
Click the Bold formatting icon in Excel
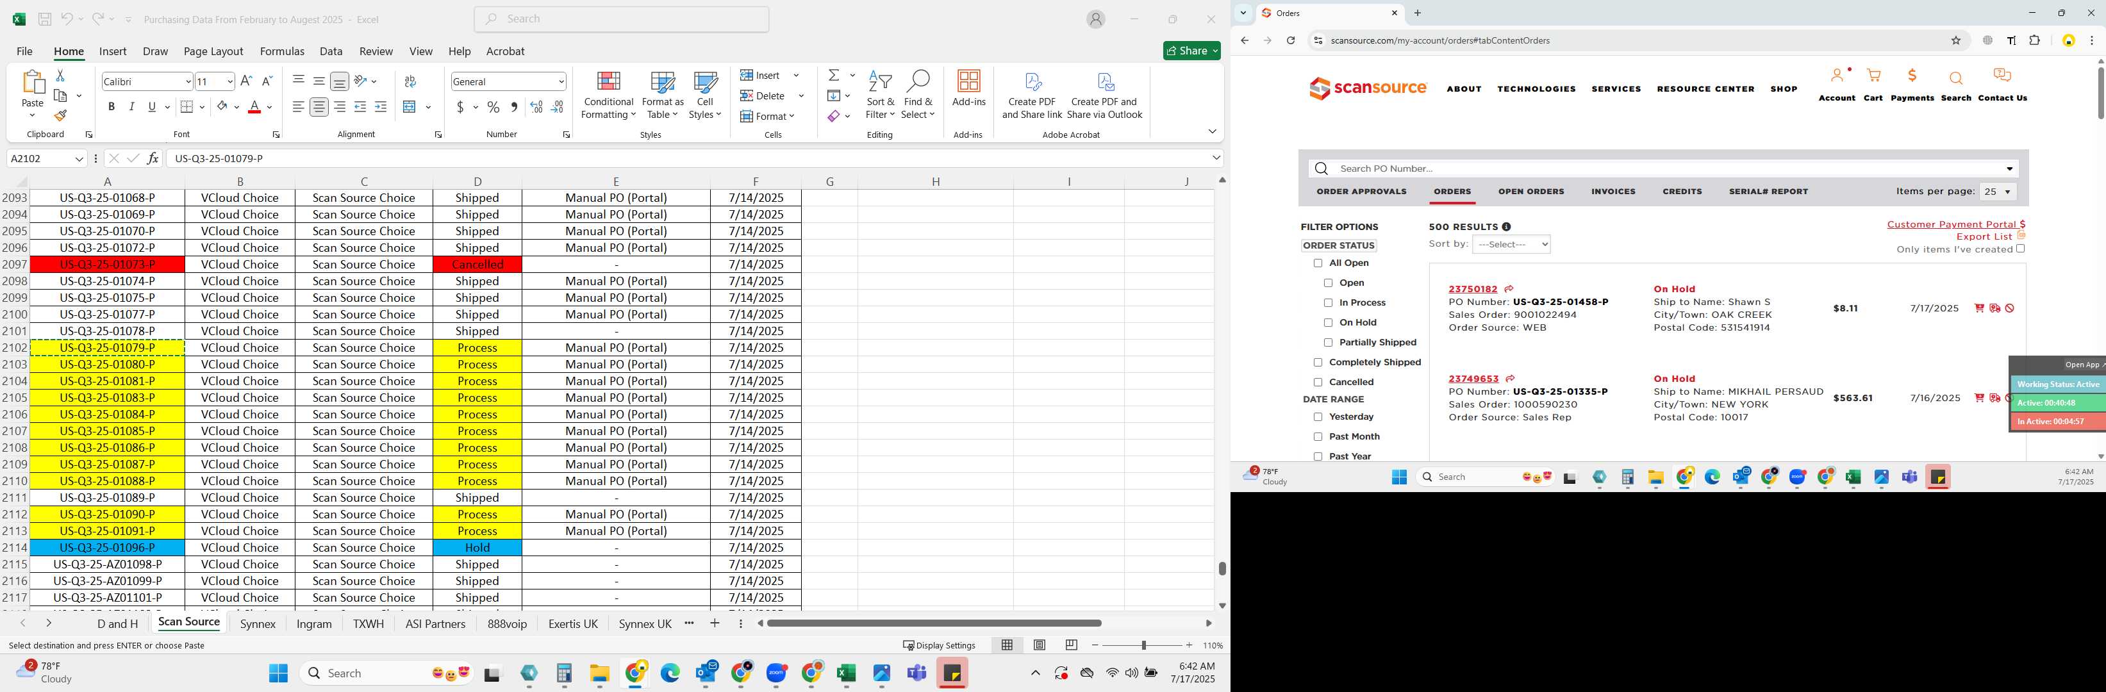pyautogui.click(x=111, y=107)
